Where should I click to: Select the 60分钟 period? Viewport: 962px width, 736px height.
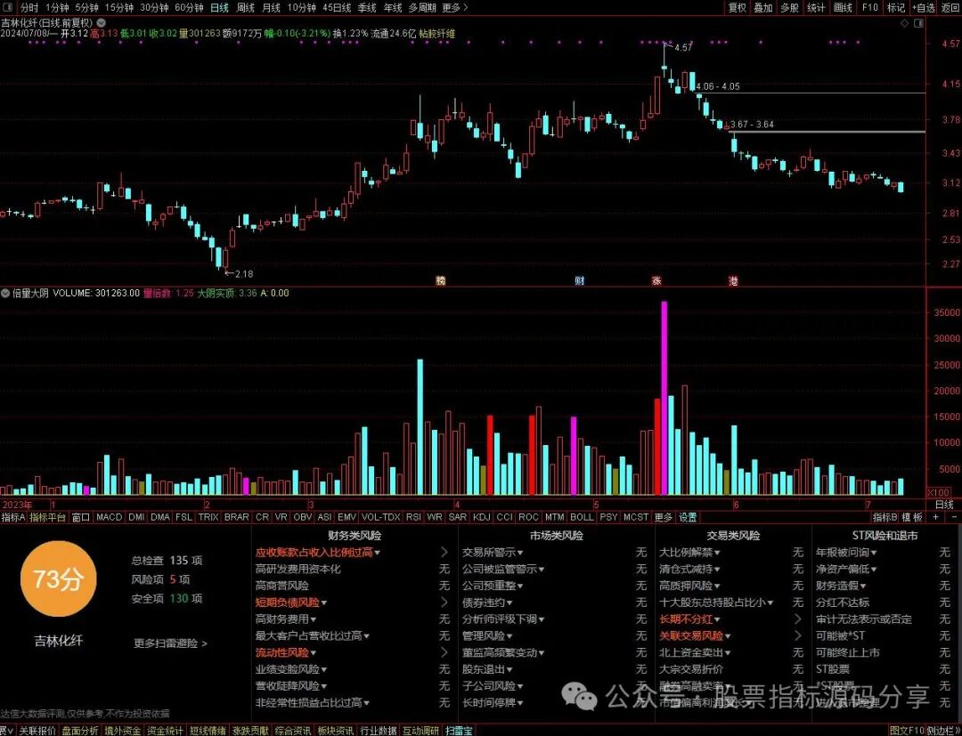pos(188,8)
